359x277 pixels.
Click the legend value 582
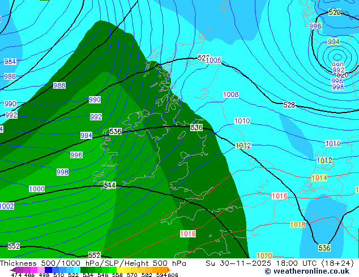coord(147,275)
